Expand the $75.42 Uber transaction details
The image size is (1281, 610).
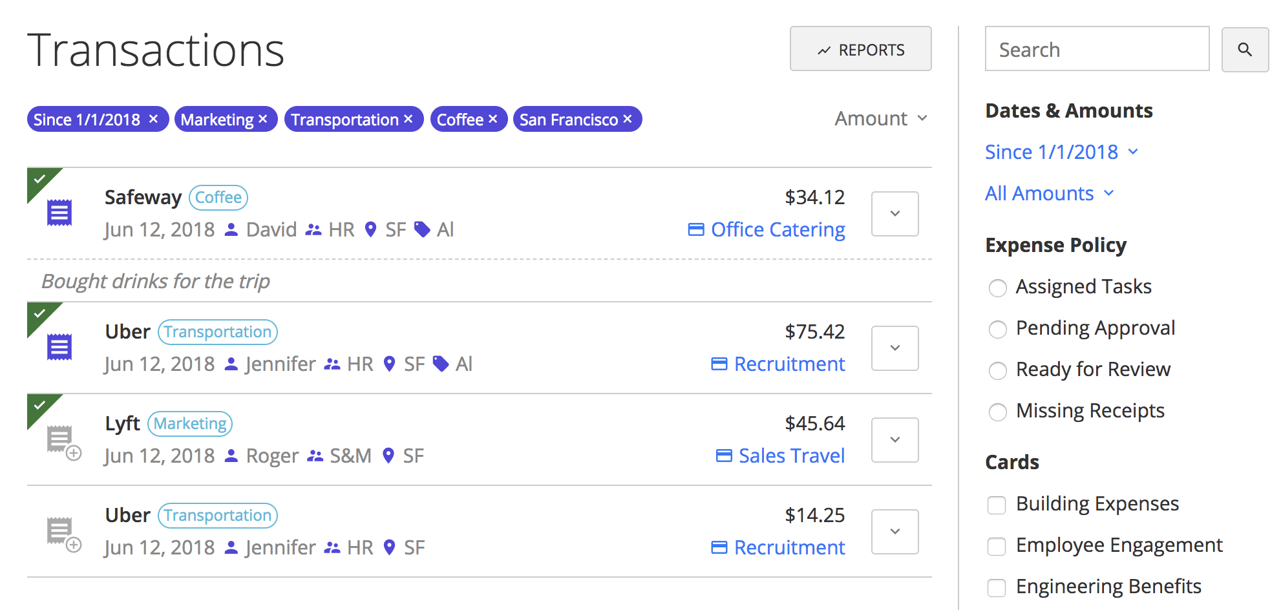895,348
